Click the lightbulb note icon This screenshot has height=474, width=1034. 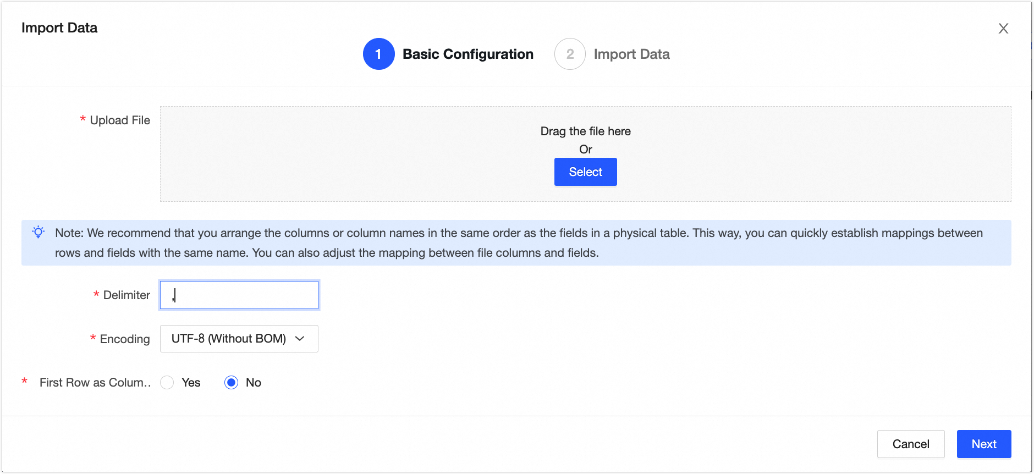click(x=38, y=232)
